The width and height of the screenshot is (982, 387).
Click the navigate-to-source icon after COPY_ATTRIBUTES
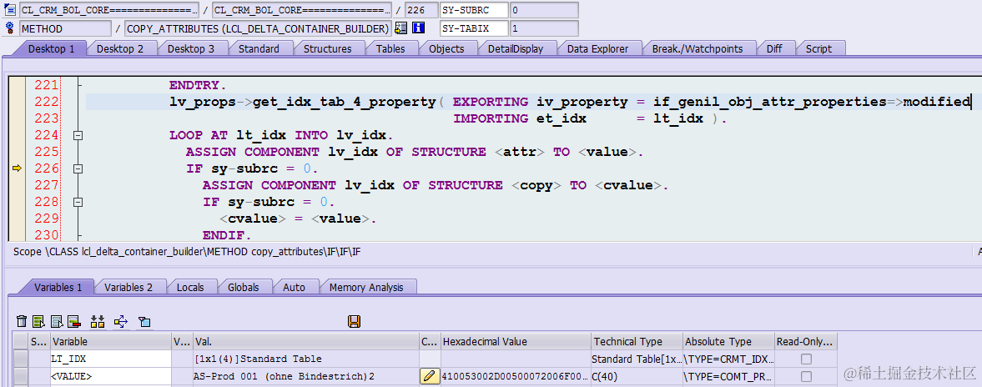[400, 28]
